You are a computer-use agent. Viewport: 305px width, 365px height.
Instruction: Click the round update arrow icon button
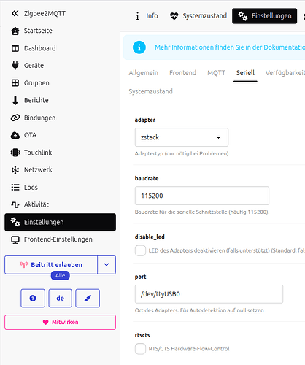pyautogui.click(x=33, y=298)
